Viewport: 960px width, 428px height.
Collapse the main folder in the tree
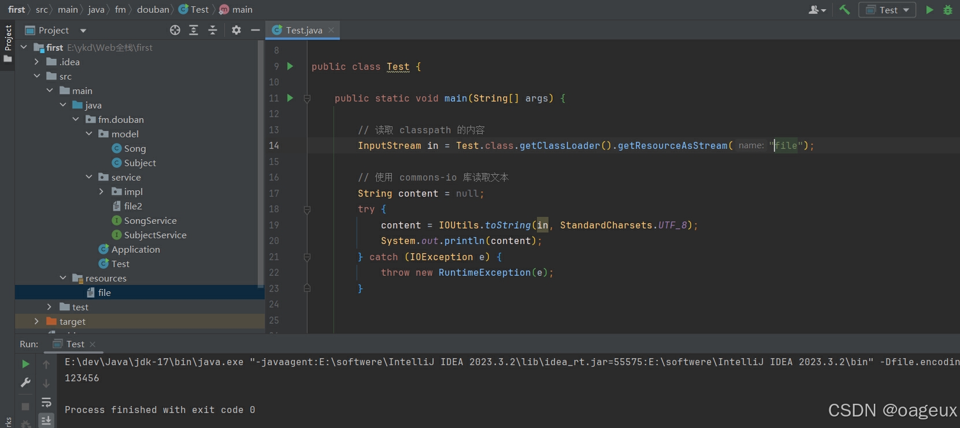(50, 91)
